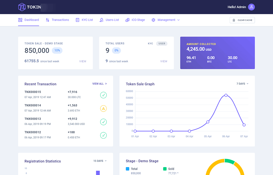The image size is (273, 175).
Task: Click the Registration Statistics heading
Action: pyautogui.click(x=43, y=161)
